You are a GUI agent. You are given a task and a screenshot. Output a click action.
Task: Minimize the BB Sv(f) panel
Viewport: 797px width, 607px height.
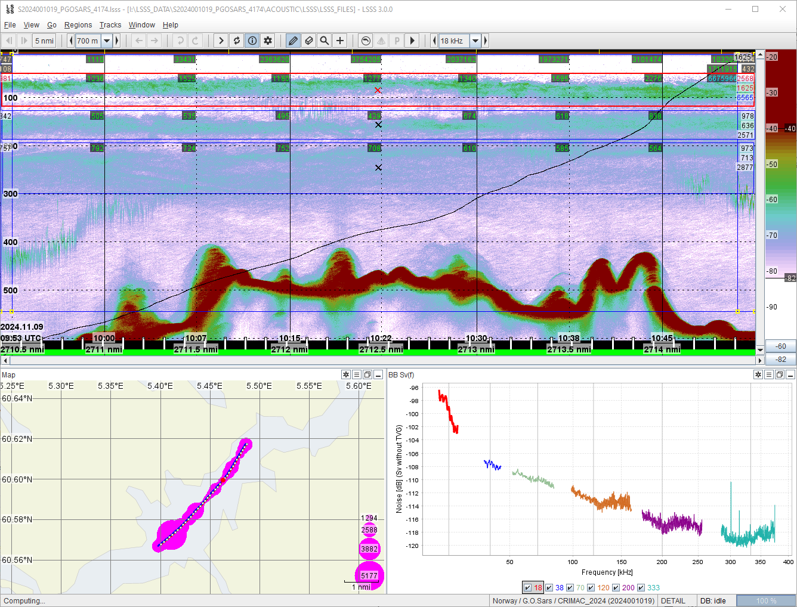coord(790,374)
